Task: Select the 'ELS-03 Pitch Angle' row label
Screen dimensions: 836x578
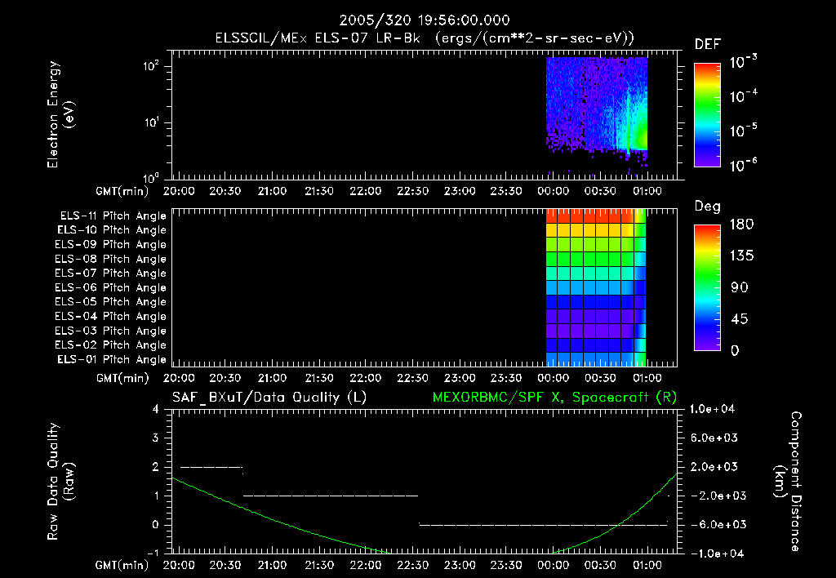Action: 111,331
